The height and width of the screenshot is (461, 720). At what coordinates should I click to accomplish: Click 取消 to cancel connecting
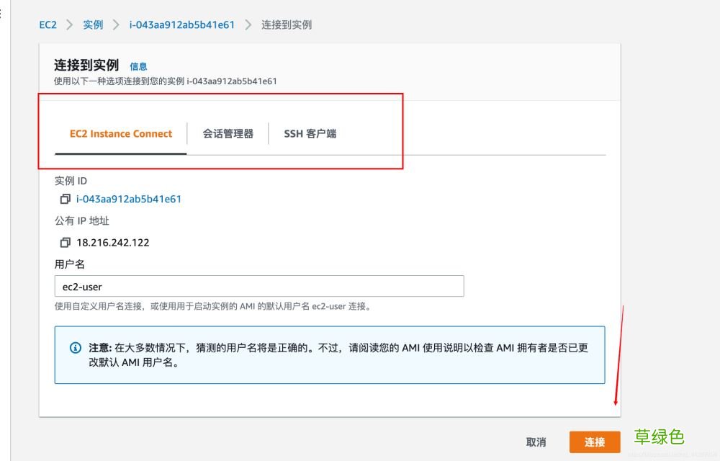pyautogui.click(x=536, y=442)
